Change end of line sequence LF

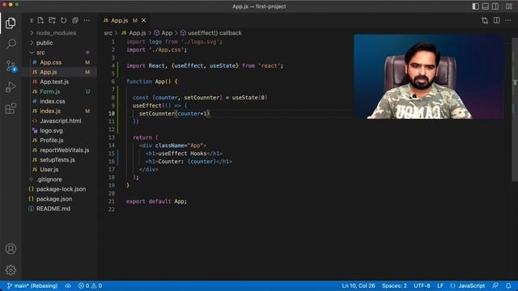click(440, 285)
